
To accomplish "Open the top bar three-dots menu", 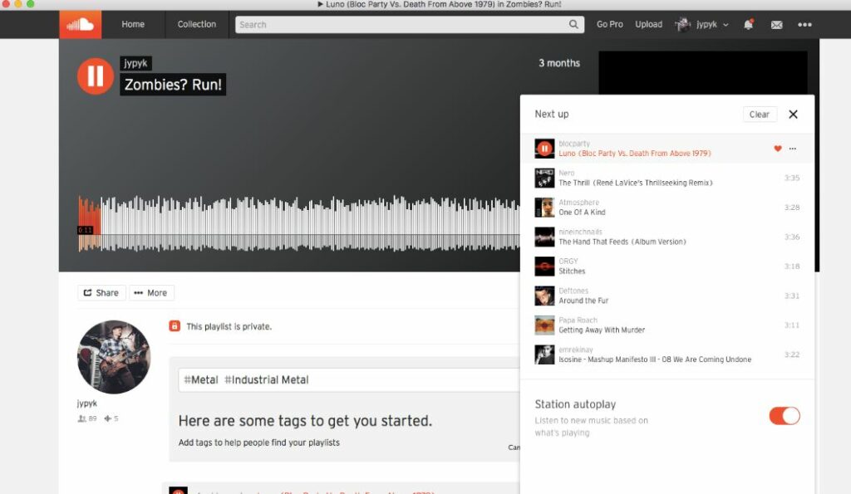I will [804, 24].
